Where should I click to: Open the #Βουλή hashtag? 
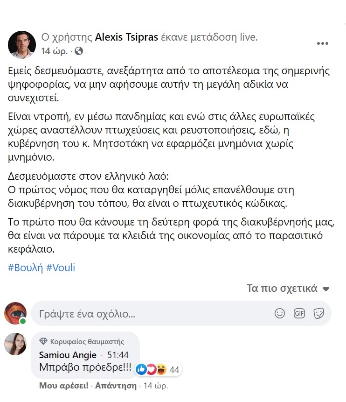coord(25,268)
